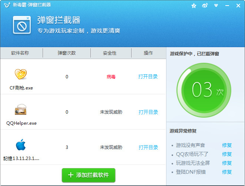Click the green 03次 intercept counter circle
Screen dimensions: 245x186
tap(204, 90)
